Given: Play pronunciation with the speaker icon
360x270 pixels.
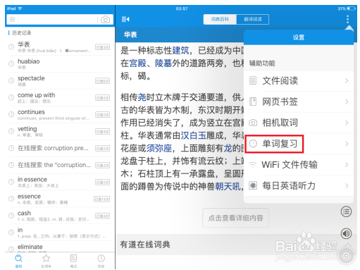Looking at the screenshot, I should [346, 233].
